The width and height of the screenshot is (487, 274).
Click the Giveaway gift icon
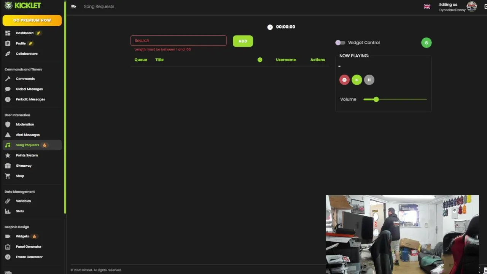tap(8, 166)
